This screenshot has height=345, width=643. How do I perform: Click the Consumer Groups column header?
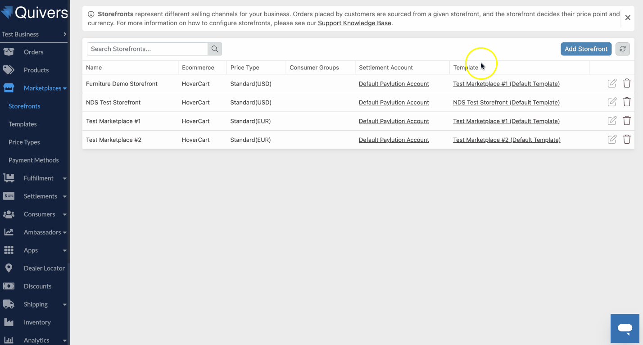(x=314, y=68)
